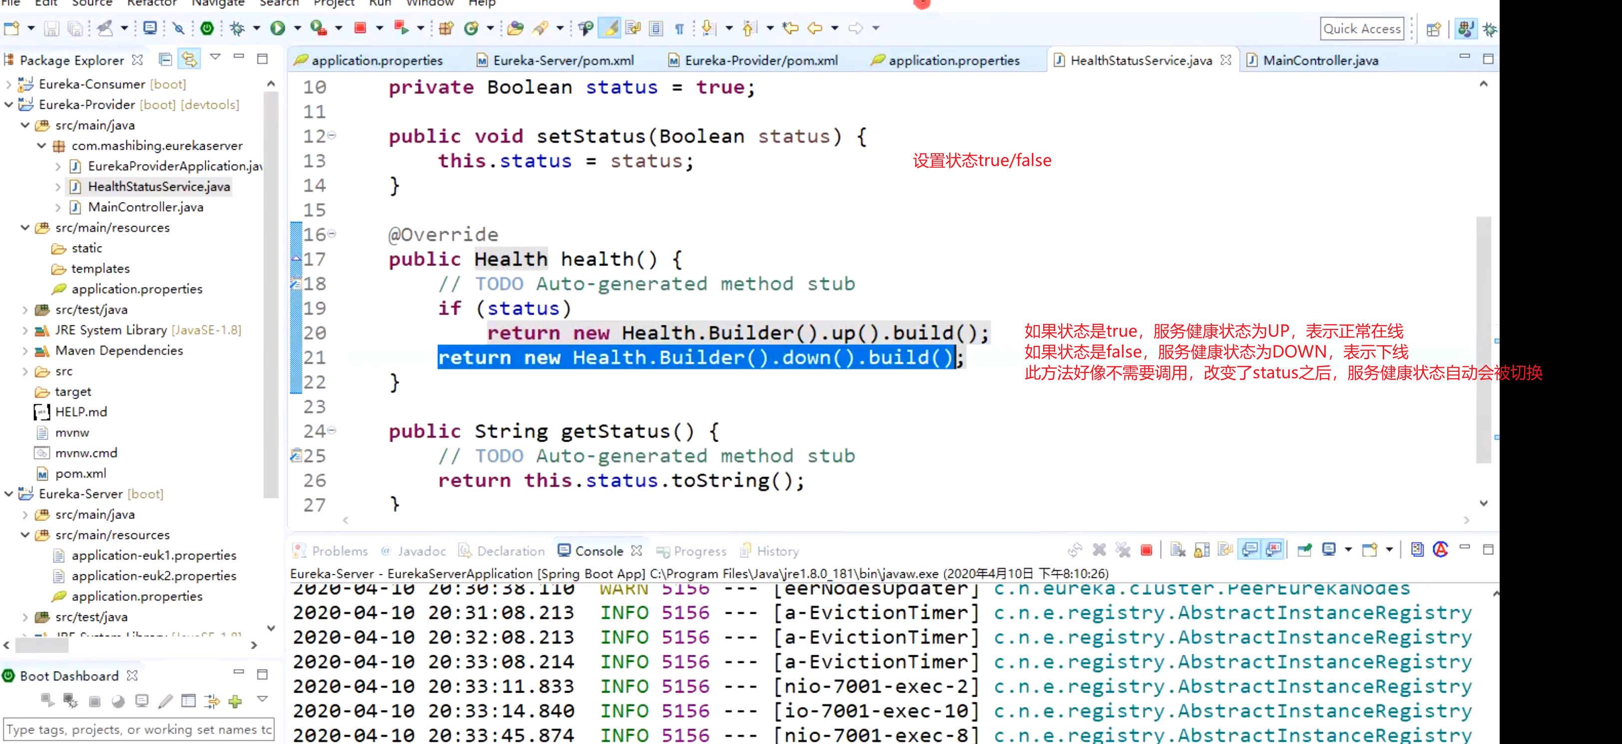Viewport: 1622px width, 744px height.
Task: Toggle Console Scroll Lock button
Action: point(1202,550)
